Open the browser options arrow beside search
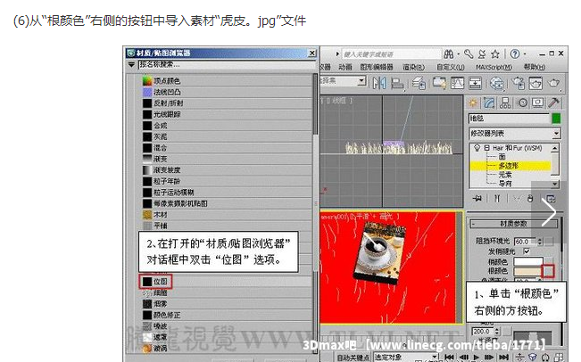The image size is (581, 362). tap(131, 64)
